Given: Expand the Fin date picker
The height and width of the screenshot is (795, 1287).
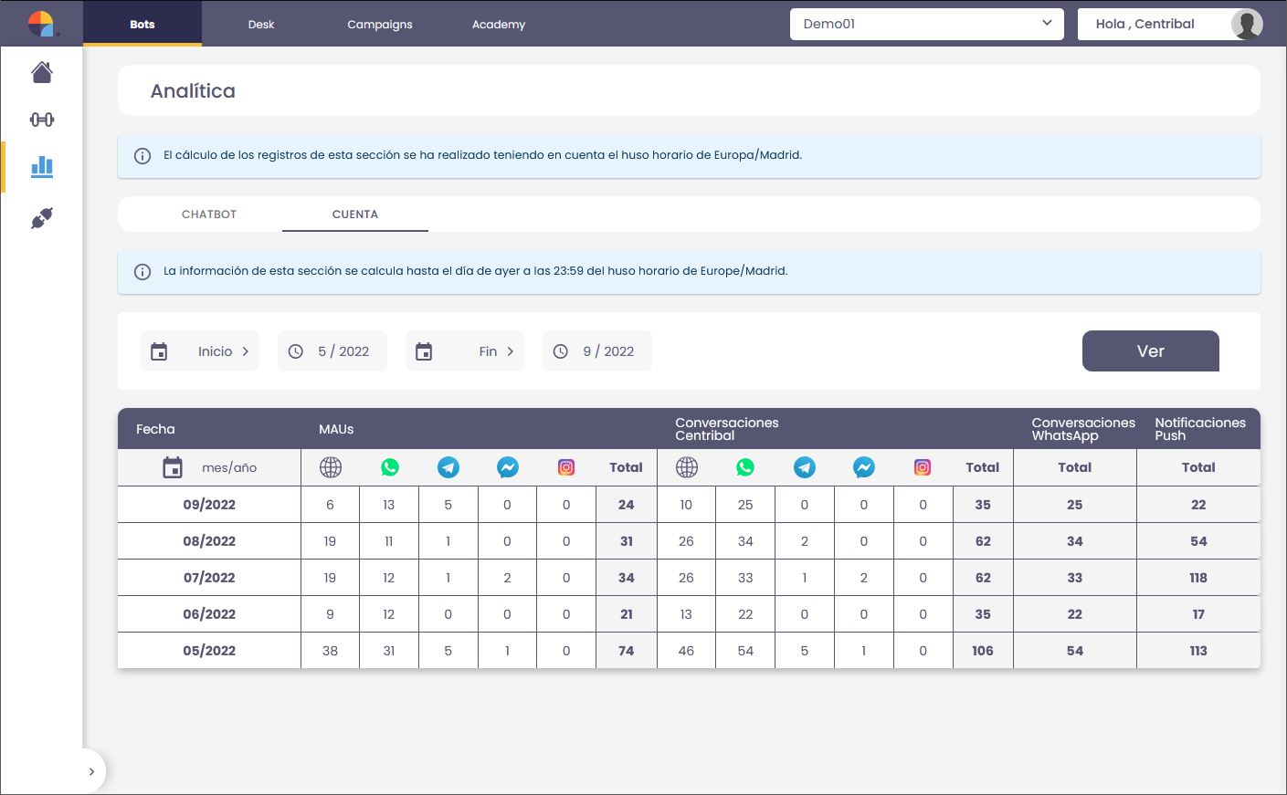Looking at the screenshot, I should tap(465, 351).
